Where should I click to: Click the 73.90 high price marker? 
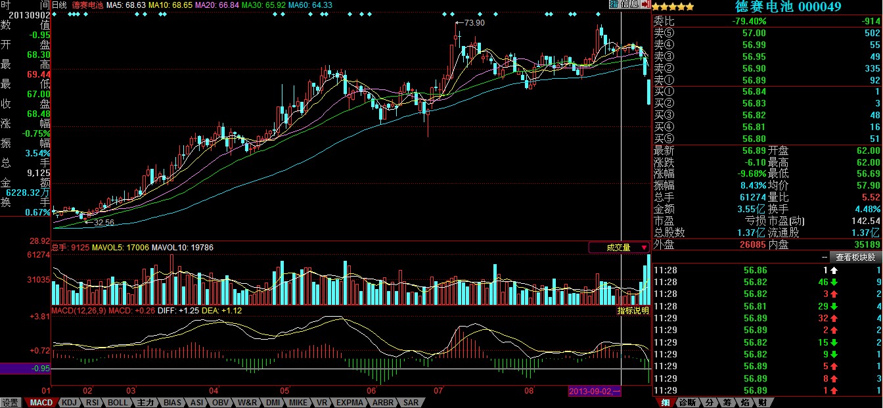[x=473, y=23]
